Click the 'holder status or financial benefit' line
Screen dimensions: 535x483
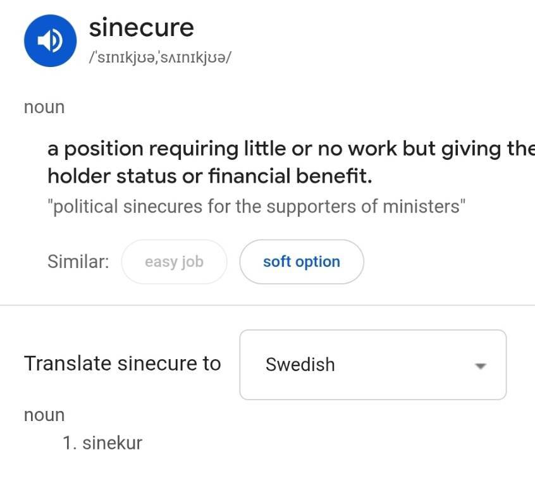pyautogui.click(x=210, y=176)
